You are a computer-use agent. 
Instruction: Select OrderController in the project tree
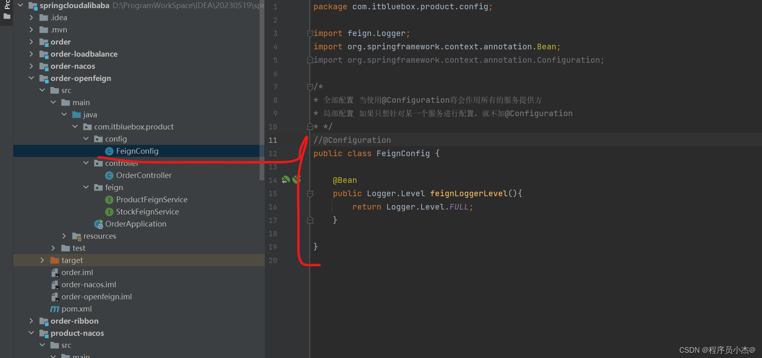point(144,175)
